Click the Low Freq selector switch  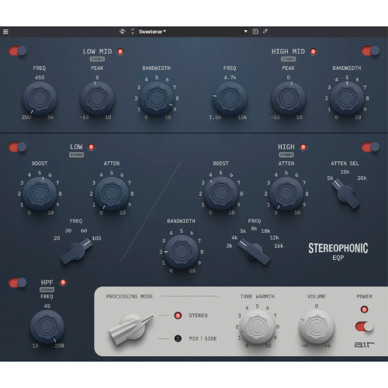pyautogui.click(x=77, y=251)
